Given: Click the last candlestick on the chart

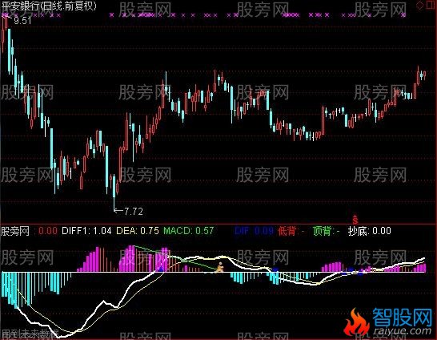Looking at the screenshot, I should (424, 75).
